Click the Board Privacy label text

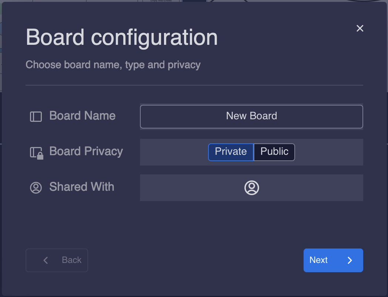point(86,151)
